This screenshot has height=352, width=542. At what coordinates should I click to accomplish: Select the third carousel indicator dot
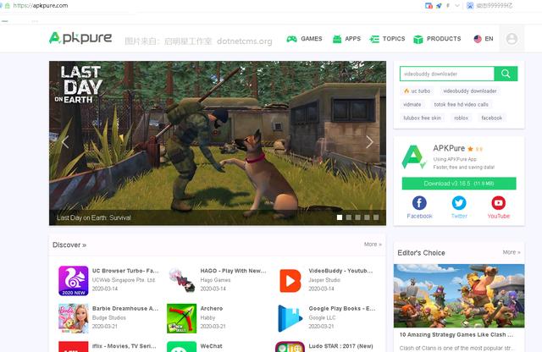(x=357, y=217)
